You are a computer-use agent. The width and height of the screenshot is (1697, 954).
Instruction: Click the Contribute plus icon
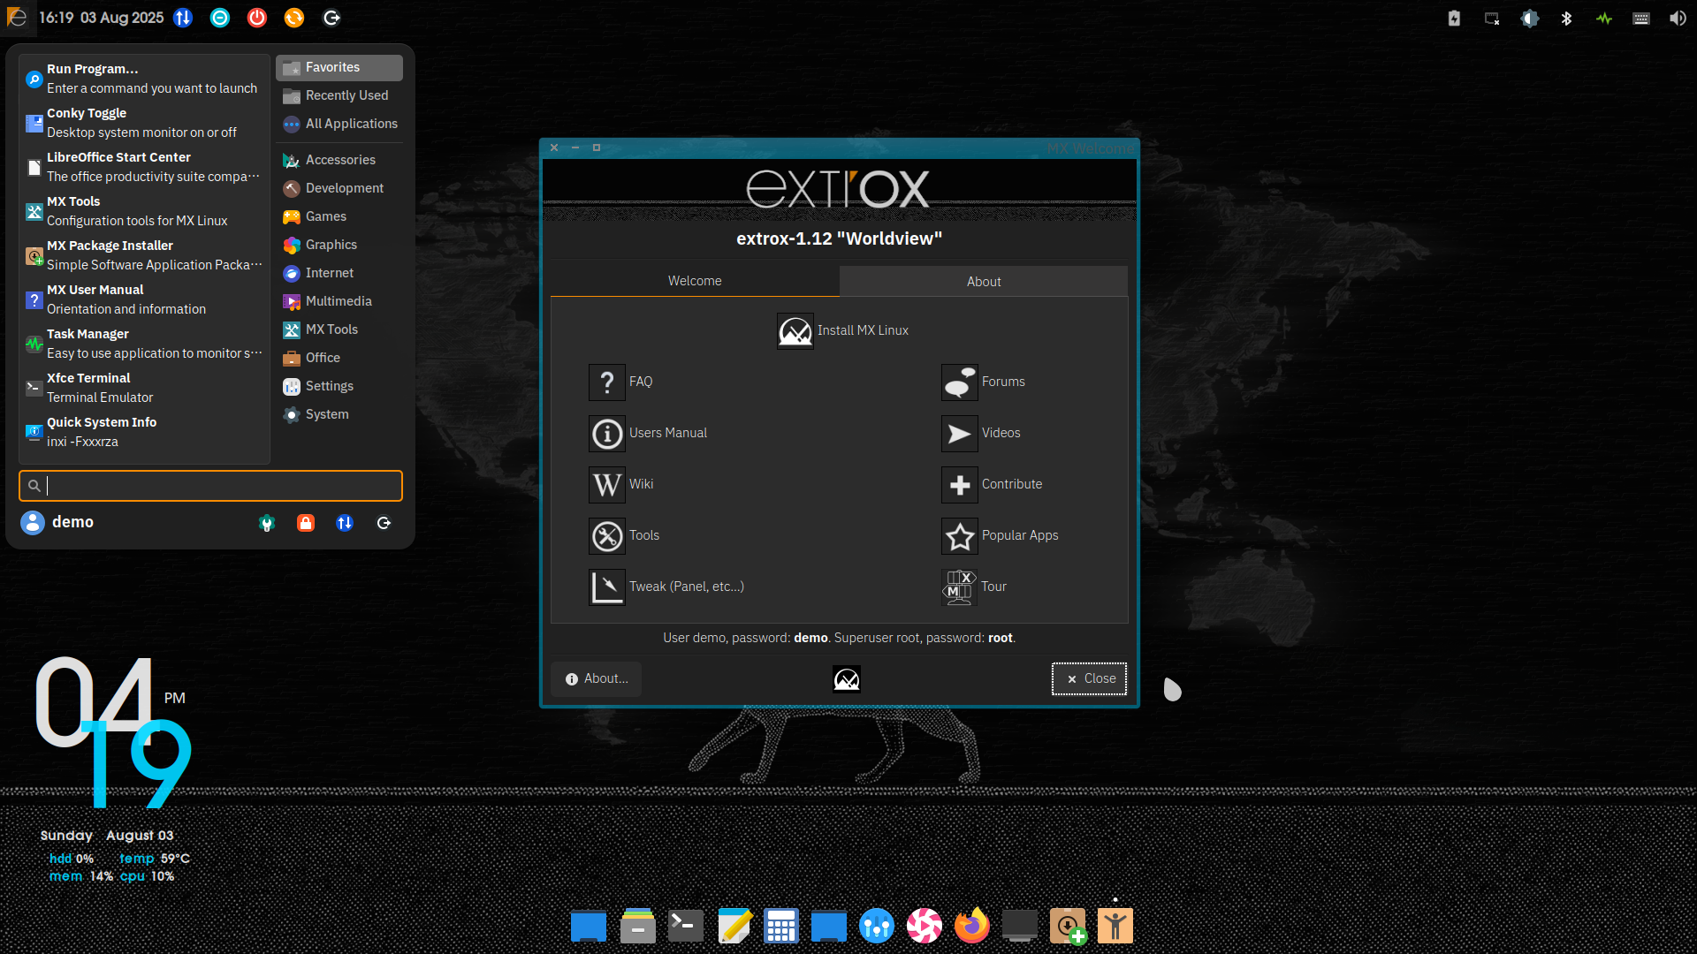click(960, 485)
